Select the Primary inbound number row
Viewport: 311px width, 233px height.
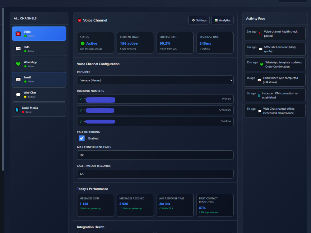point(155,99)
